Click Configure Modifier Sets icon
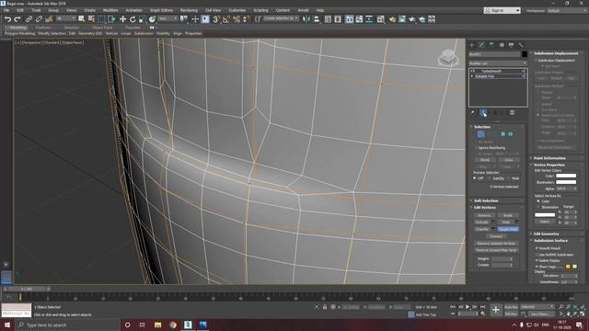Image resolution: width=589 pixels, height=331 pixels. point(512,112)
